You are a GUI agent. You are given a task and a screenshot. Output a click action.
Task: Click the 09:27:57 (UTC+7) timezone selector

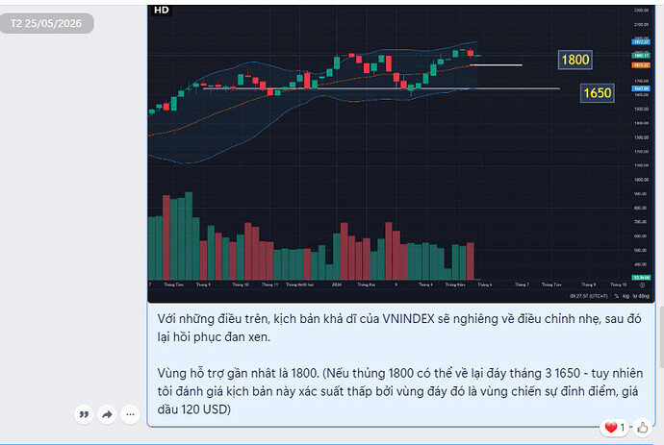pos(589,296)
